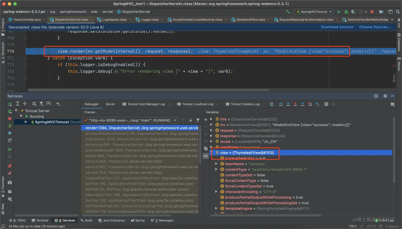402x229 pixels.
Task: Open the Terminal tool window button
Action: click(40, 220)
